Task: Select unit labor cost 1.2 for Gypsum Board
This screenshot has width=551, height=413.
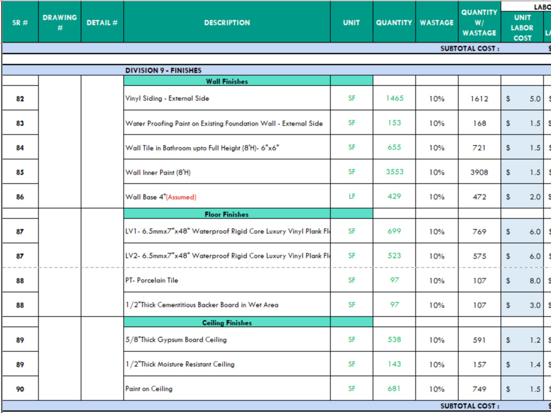Action: point(522,340)
